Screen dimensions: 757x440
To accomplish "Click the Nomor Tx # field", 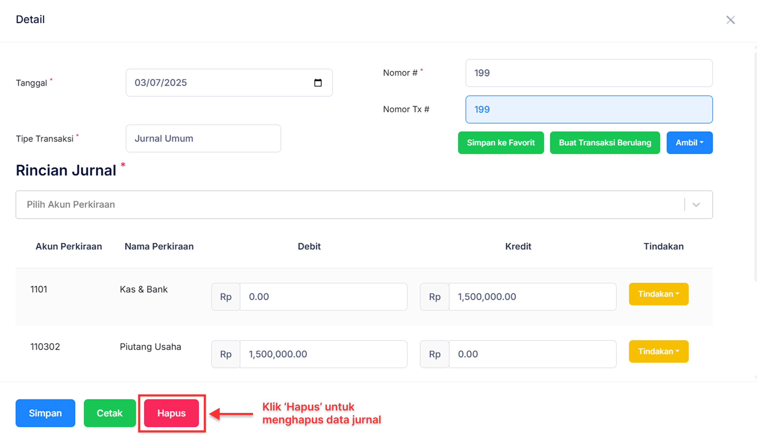I will click(588, 109).
